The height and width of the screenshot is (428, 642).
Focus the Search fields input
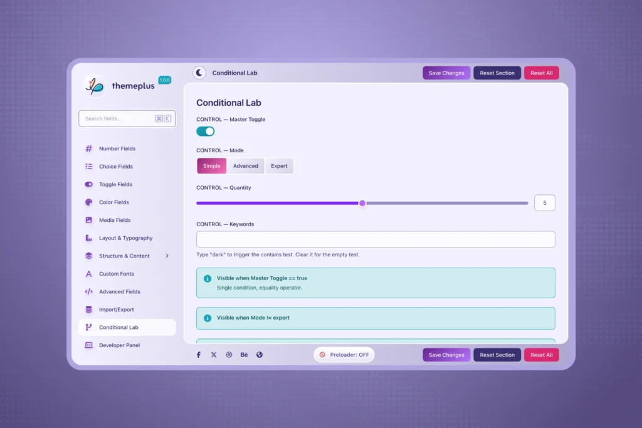(127, 118)
